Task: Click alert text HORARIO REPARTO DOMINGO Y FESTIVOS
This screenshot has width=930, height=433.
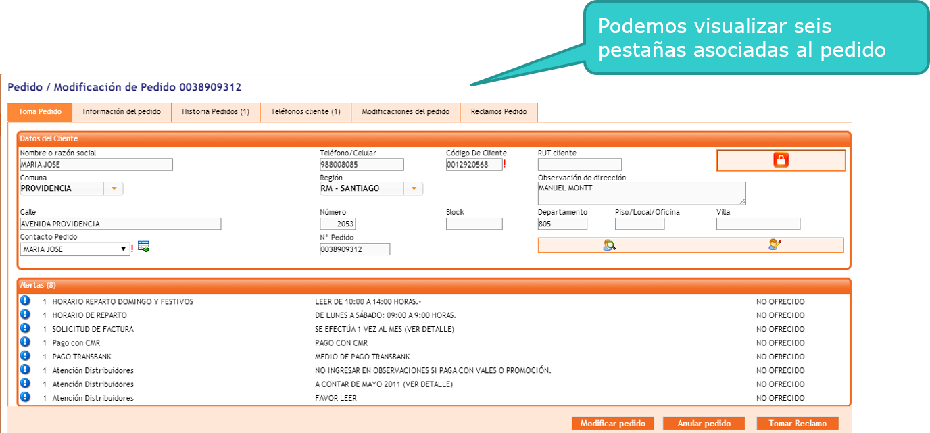Action: point(122,302)
